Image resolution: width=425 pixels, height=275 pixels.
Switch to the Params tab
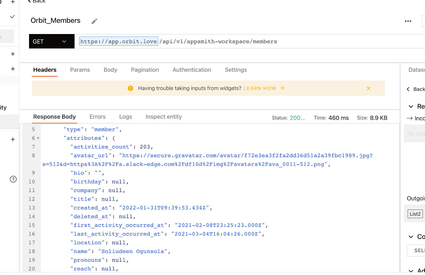[x=80, y=70]
